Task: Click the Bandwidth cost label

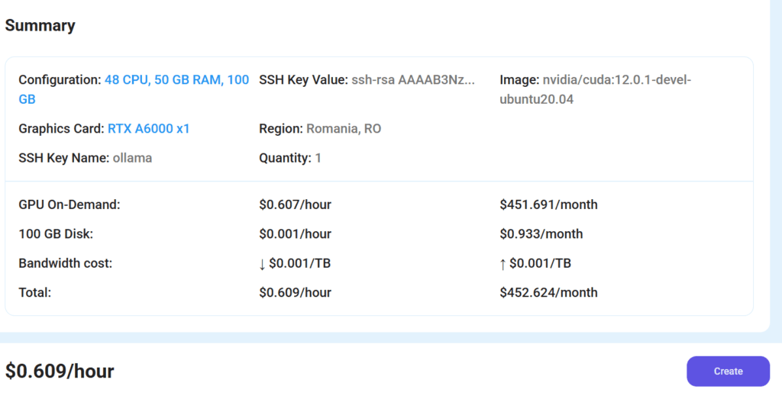Action: click(x=65, y=263)
